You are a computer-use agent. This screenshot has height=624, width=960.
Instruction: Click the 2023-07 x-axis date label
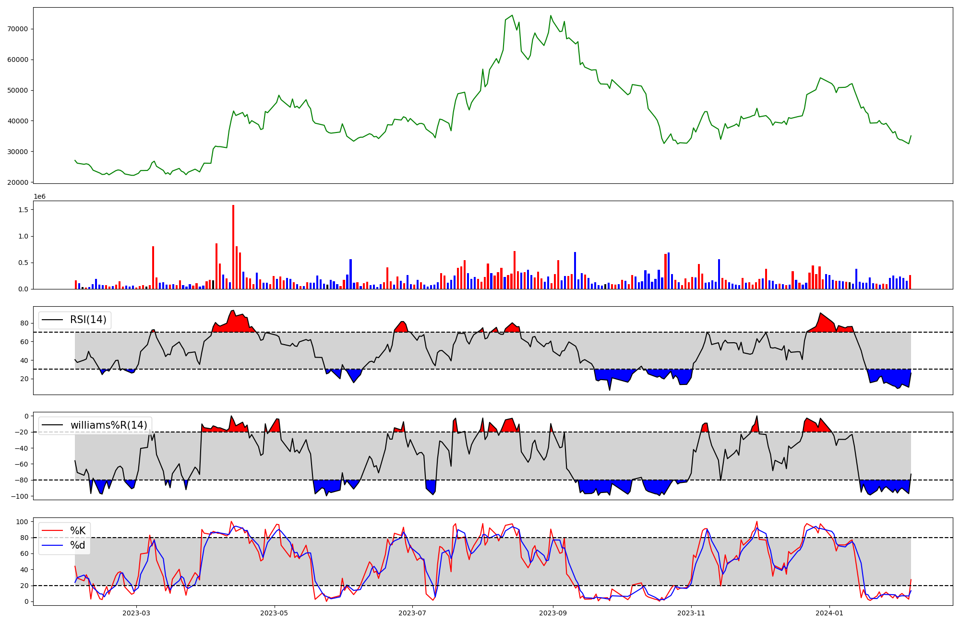[x=412, y=613]
